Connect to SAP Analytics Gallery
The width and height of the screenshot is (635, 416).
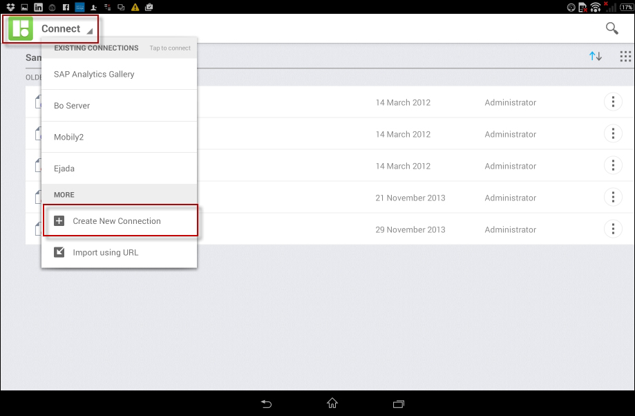[x=94, y=74]
